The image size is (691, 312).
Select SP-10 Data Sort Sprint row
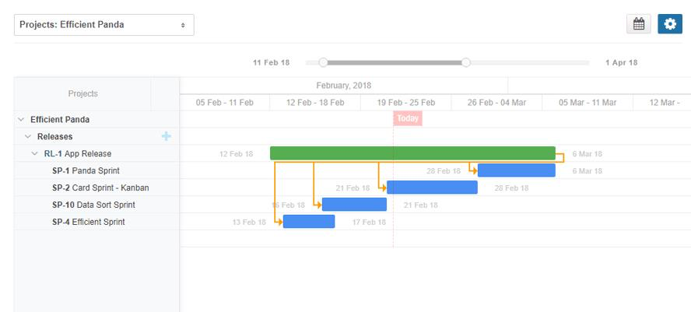(93, 205)
